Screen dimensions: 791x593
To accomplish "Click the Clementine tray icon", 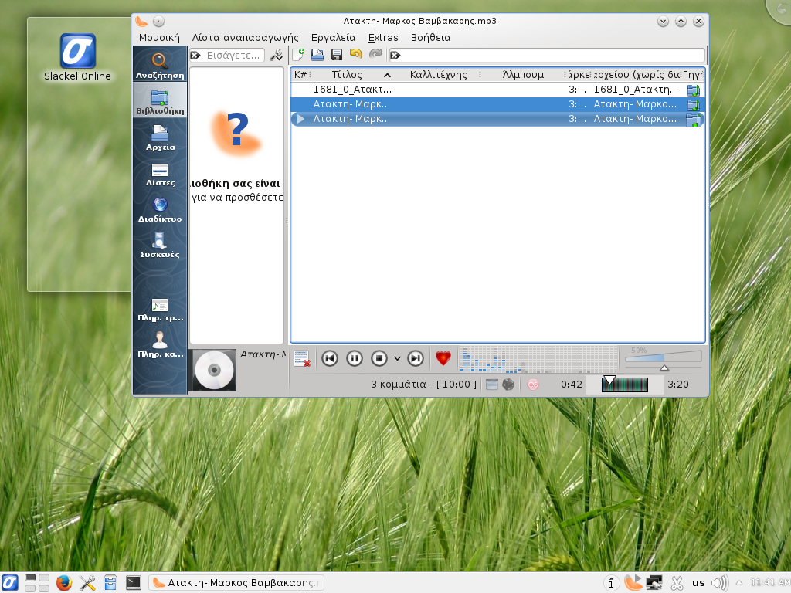I will click(633, 583).
